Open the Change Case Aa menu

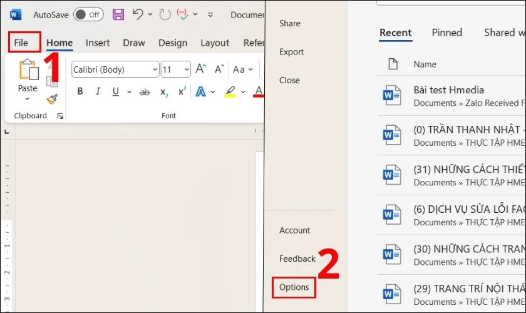click(243, 69)
